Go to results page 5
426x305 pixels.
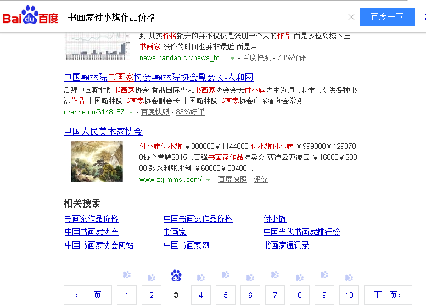coord(226,295)
